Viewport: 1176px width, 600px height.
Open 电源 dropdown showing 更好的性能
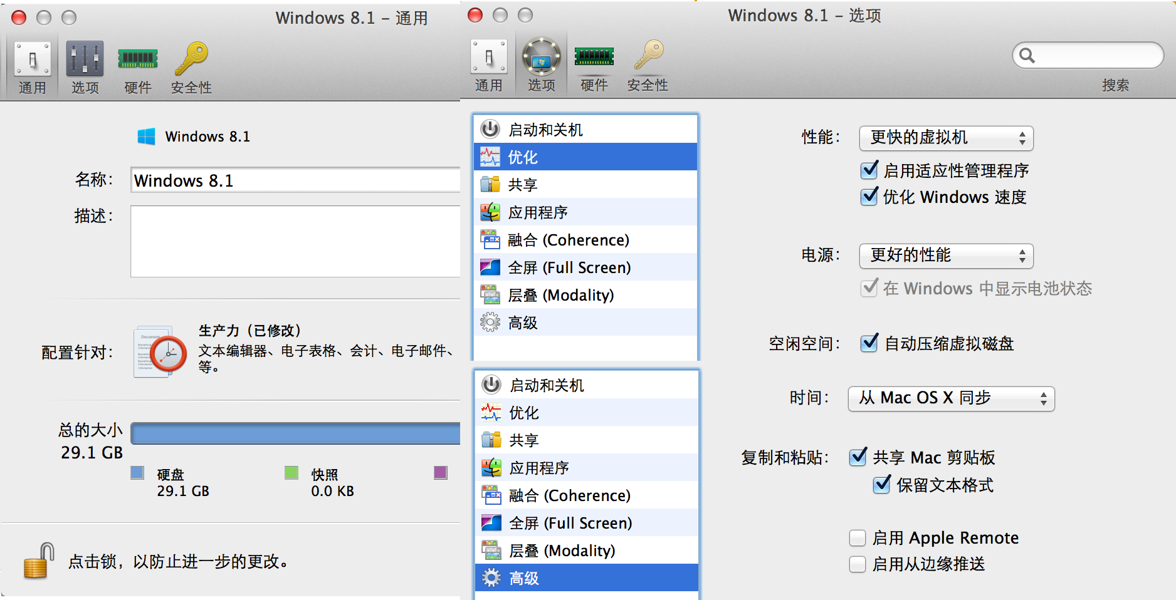[x=946, y=256]
